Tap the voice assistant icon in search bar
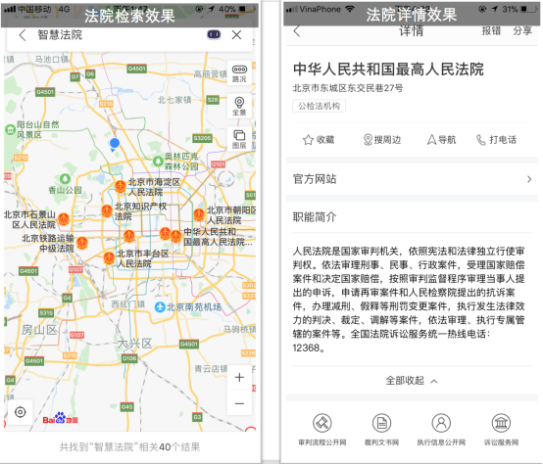 [214, 34]
